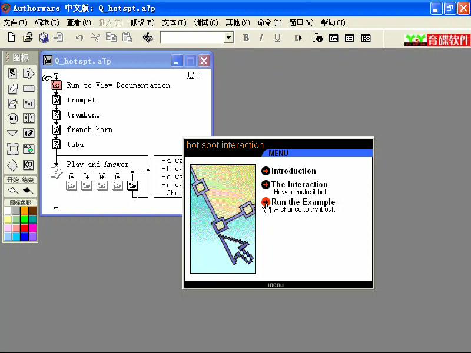The image size is (471, 353).
Task: Toggle Bold text formatting
Action: [x=246, y=38]
